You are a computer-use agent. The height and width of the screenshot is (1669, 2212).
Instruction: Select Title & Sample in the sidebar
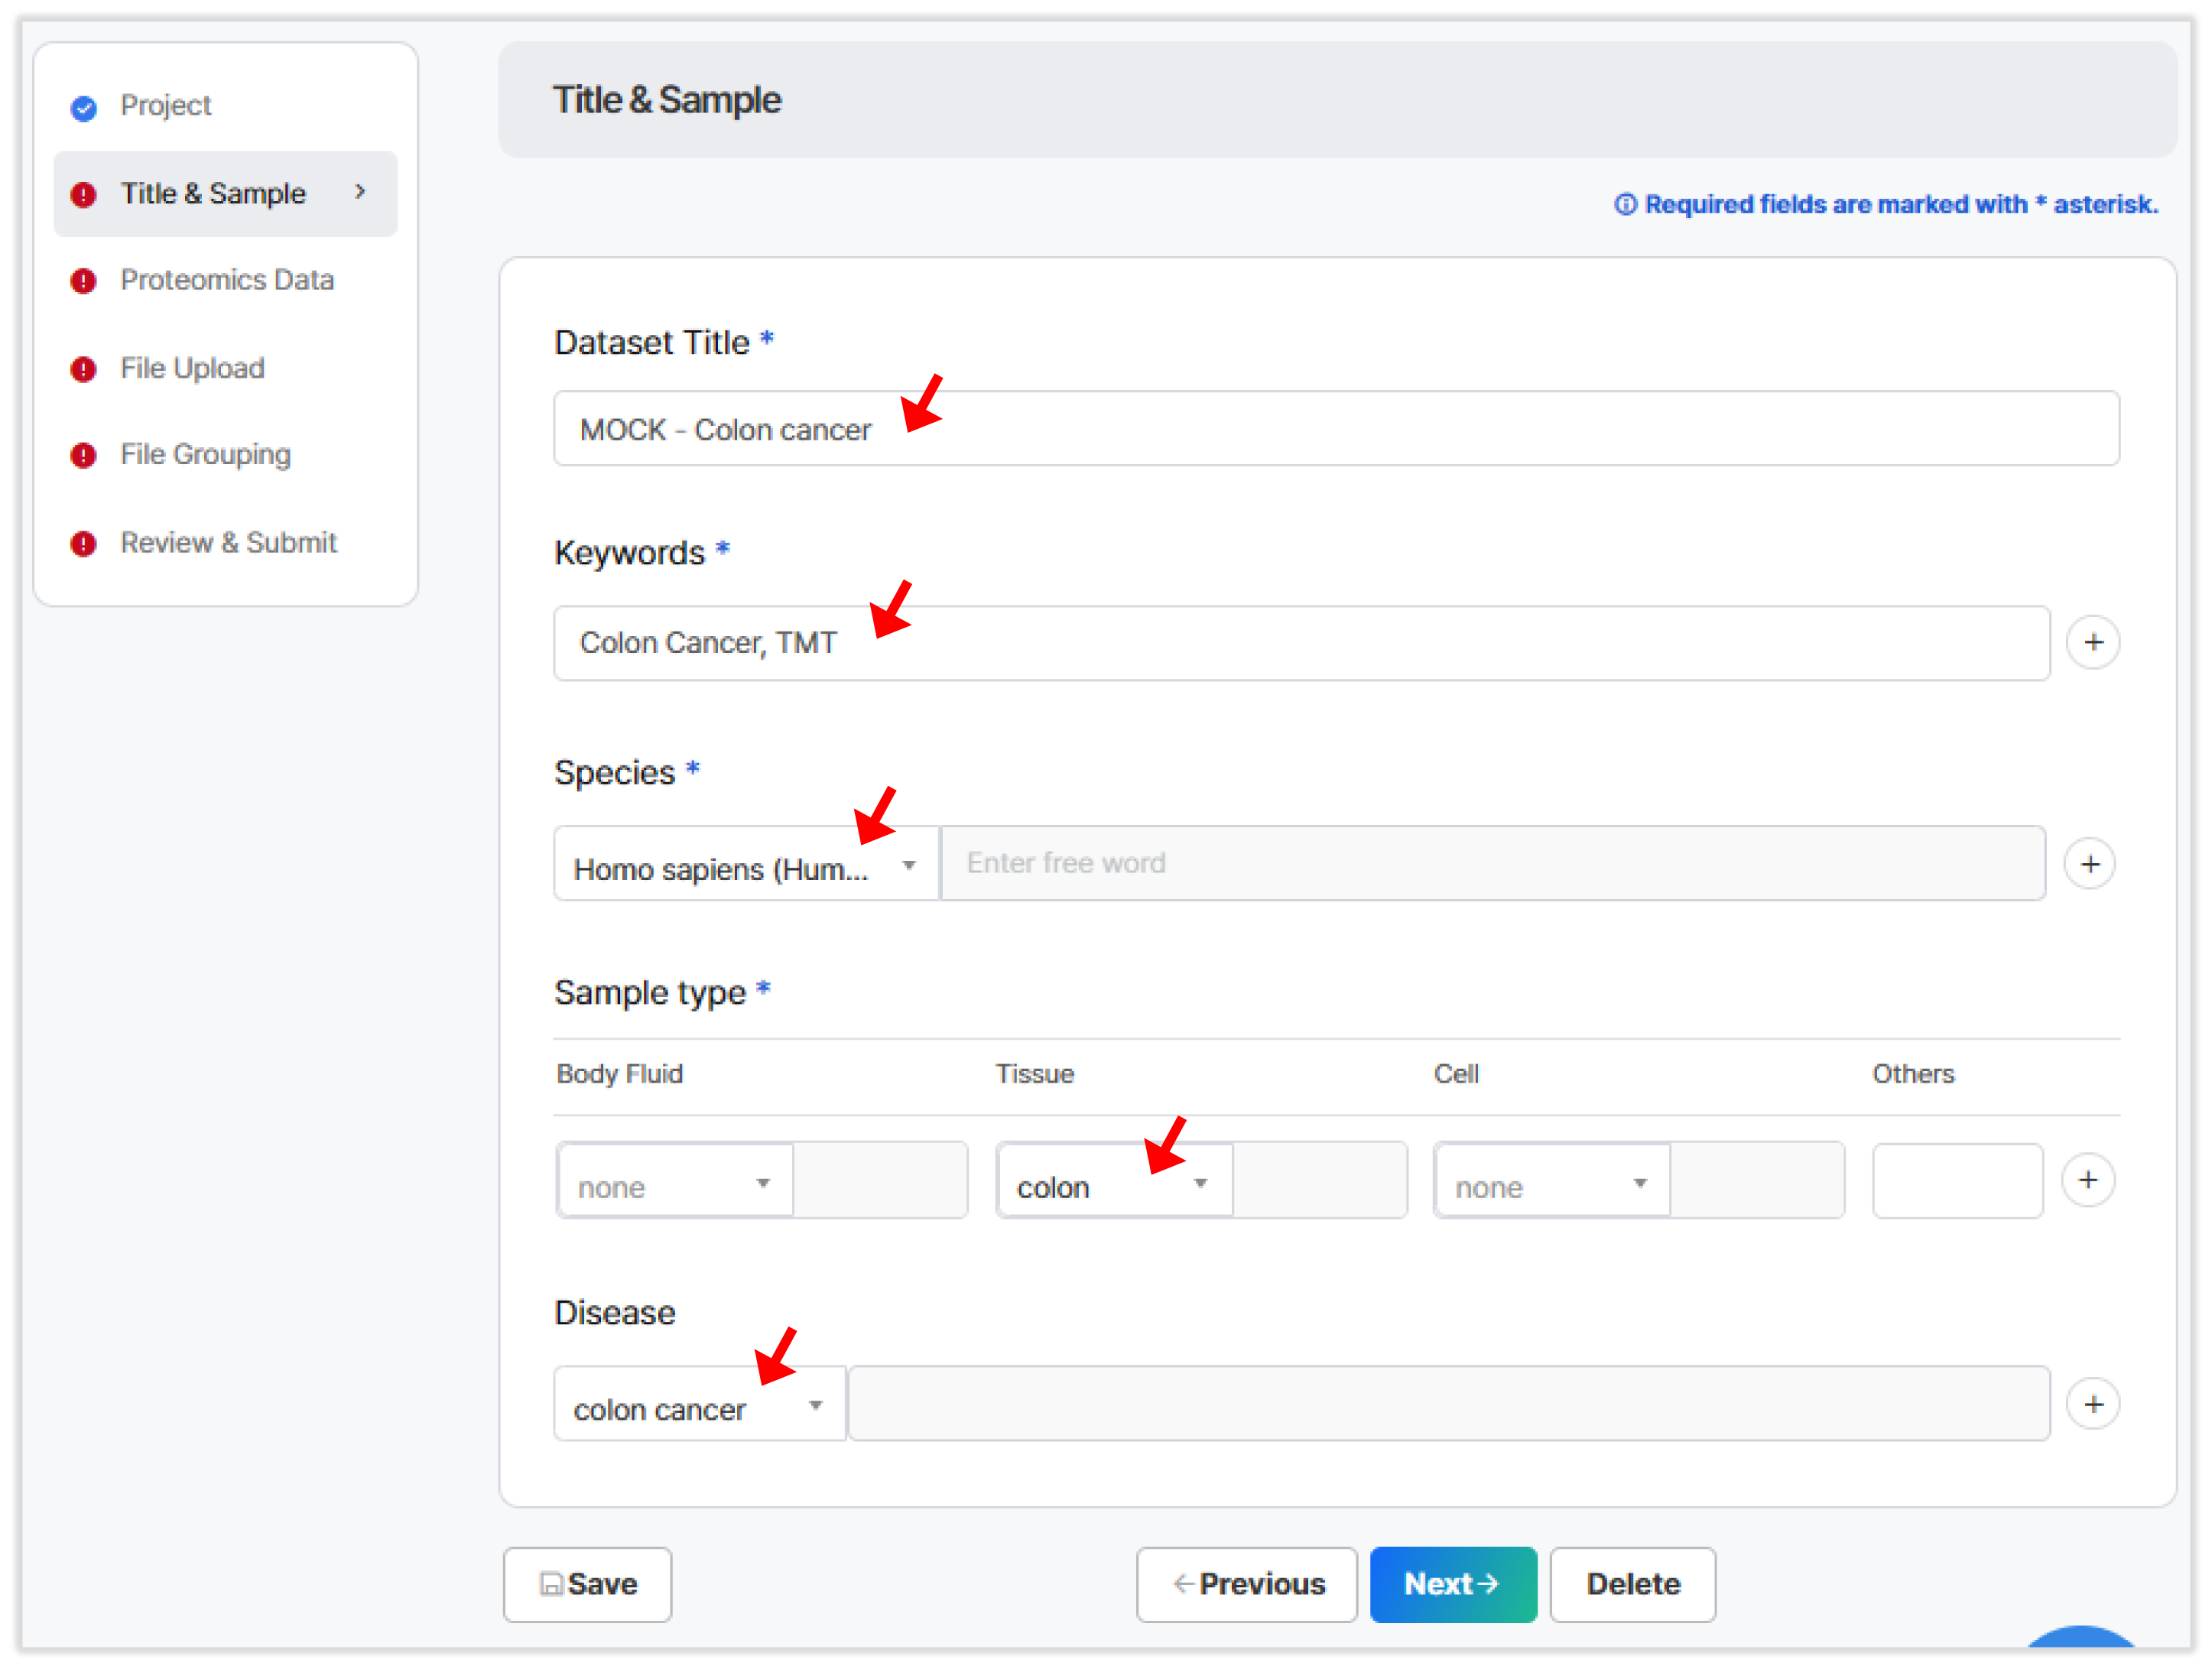213,193
